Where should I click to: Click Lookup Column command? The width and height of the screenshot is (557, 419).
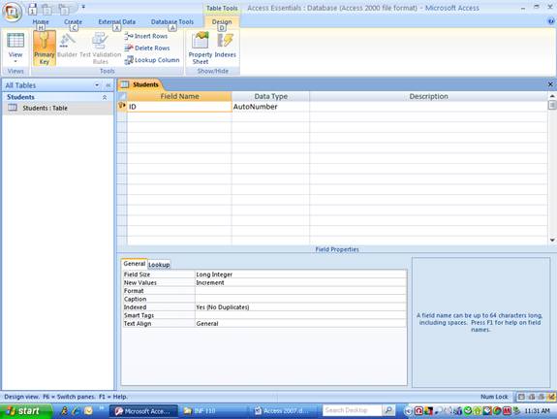pos(152,60)
